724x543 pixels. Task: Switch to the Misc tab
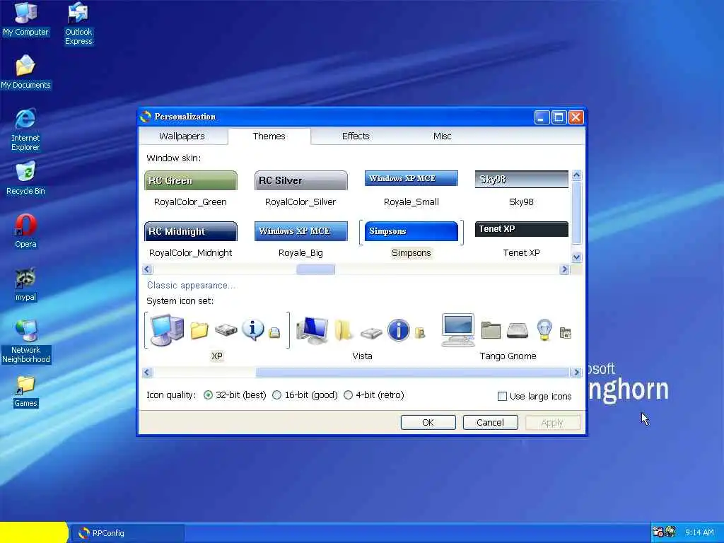point(442,136)
